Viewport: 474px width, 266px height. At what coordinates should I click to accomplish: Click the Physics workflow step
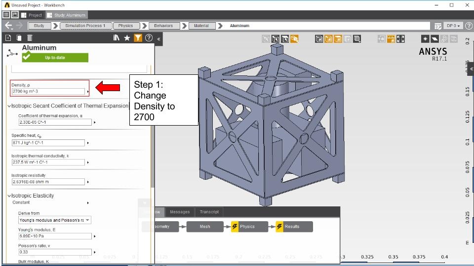click(x=250, y=227)
